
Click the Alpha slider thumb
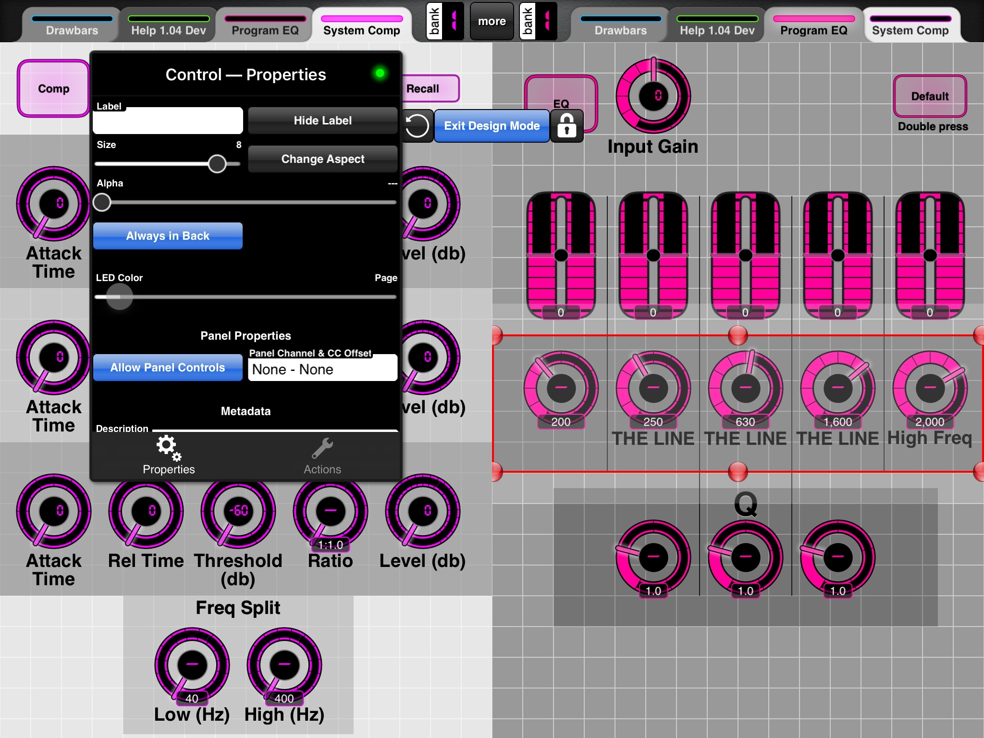point(102,202)
